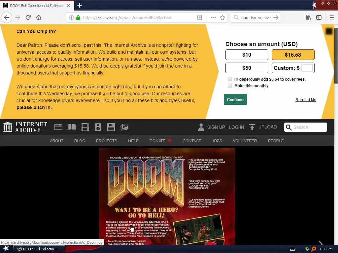Click the green secure padlock icon

click(78, 18)
